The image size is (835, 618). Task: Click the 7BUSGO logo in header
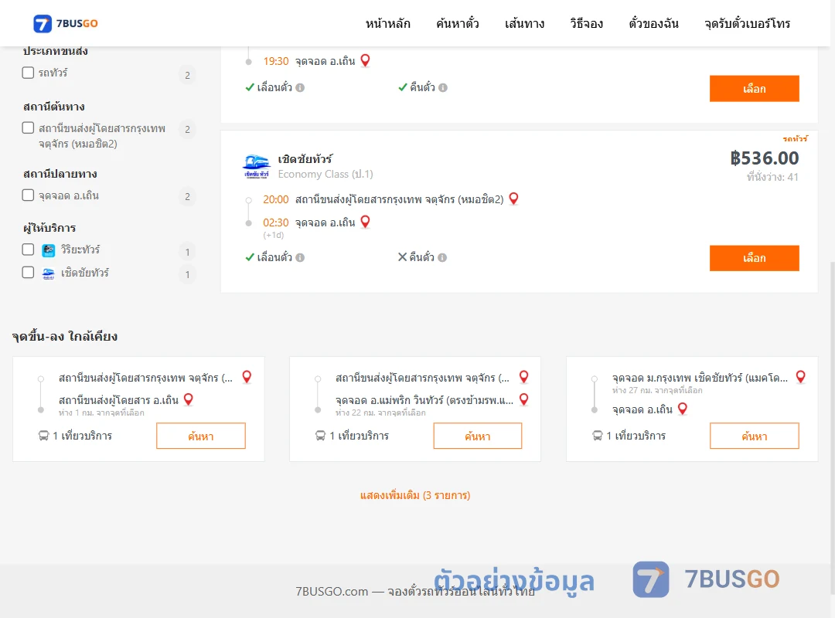(x=66, y=23)
